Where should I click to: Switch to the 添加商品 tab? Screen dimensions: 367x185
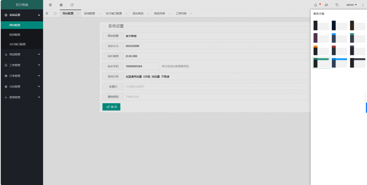(x=138, y=14)
